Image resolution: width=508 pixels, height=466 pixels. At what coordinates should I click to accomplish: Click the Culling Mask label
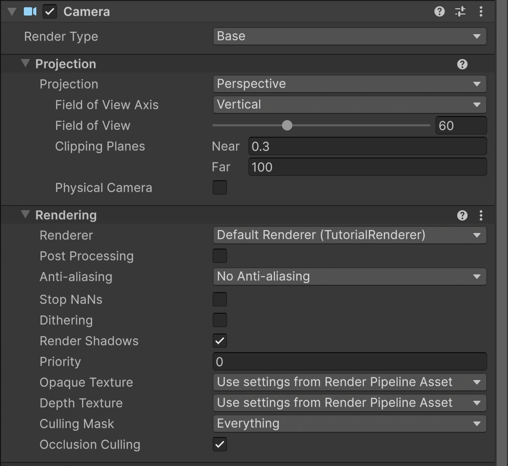(77, 424)
